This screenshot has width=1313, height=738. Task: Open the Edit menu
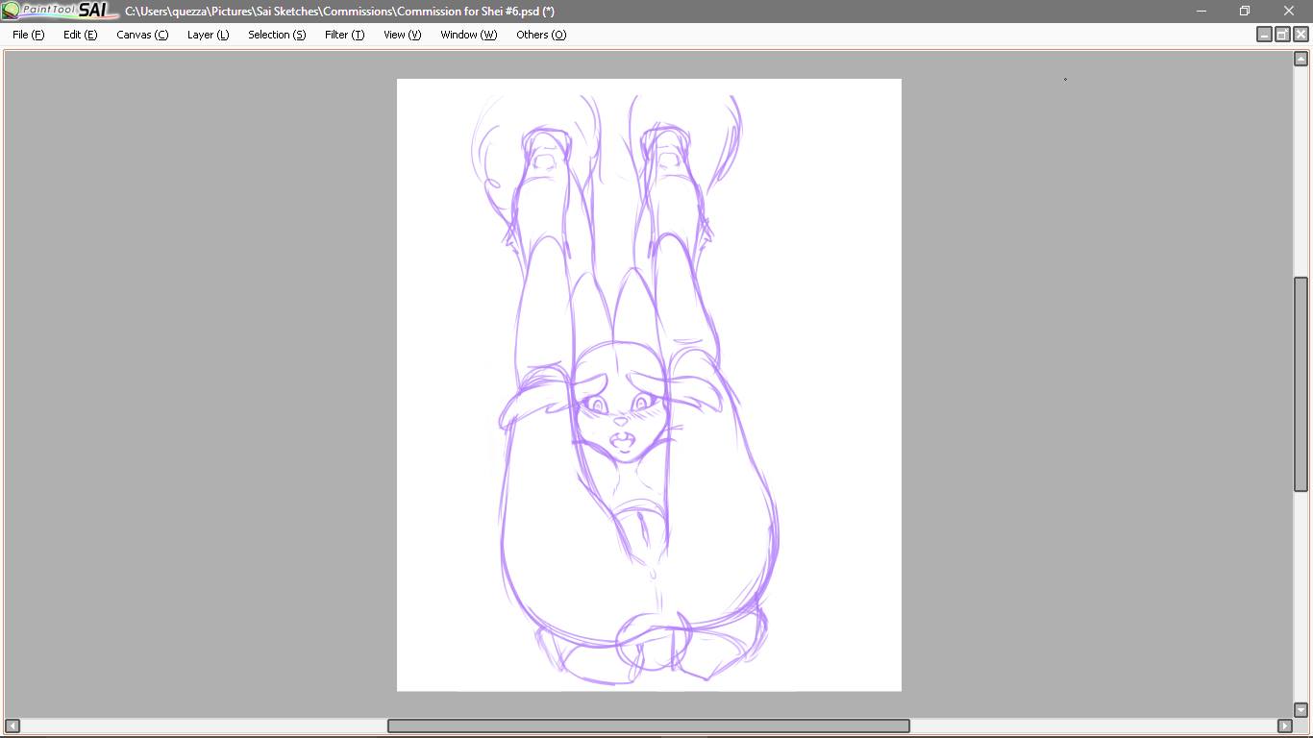[x=80, y=35]
